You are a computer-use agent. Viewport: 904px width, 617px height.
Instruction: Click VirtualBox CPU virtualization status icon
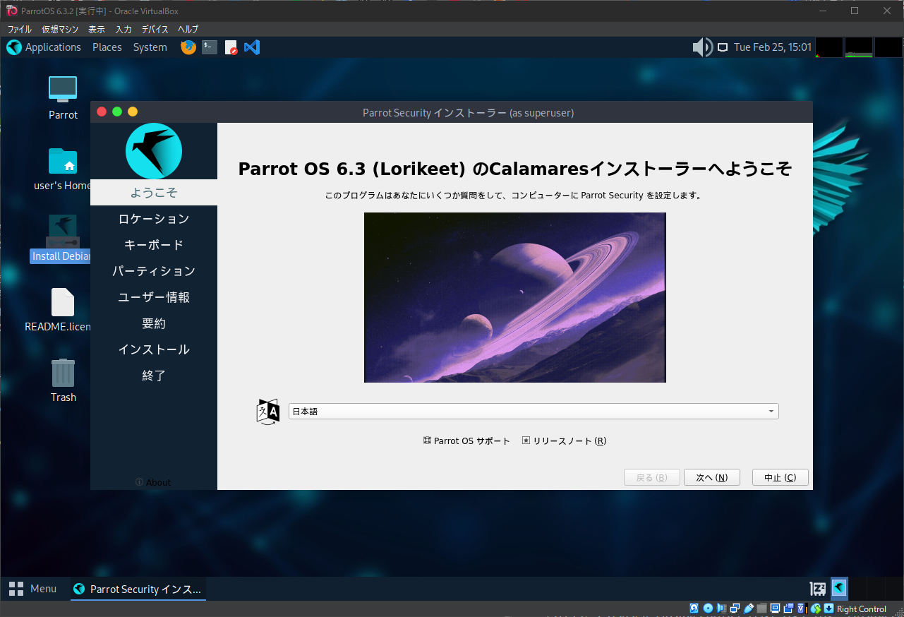802,609
